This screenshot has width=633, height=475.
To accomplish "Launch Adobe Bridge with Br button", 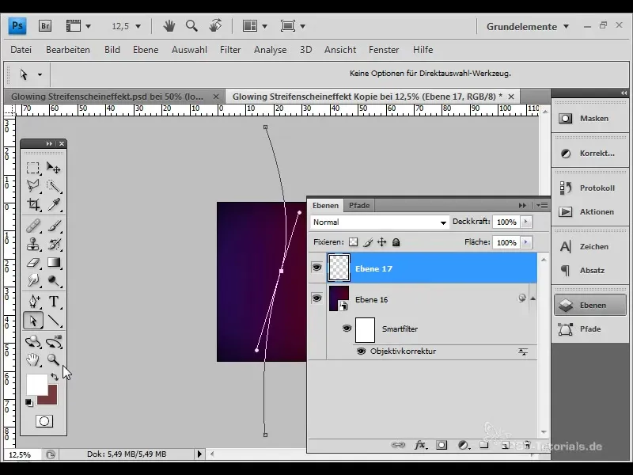I will [45, 26].
